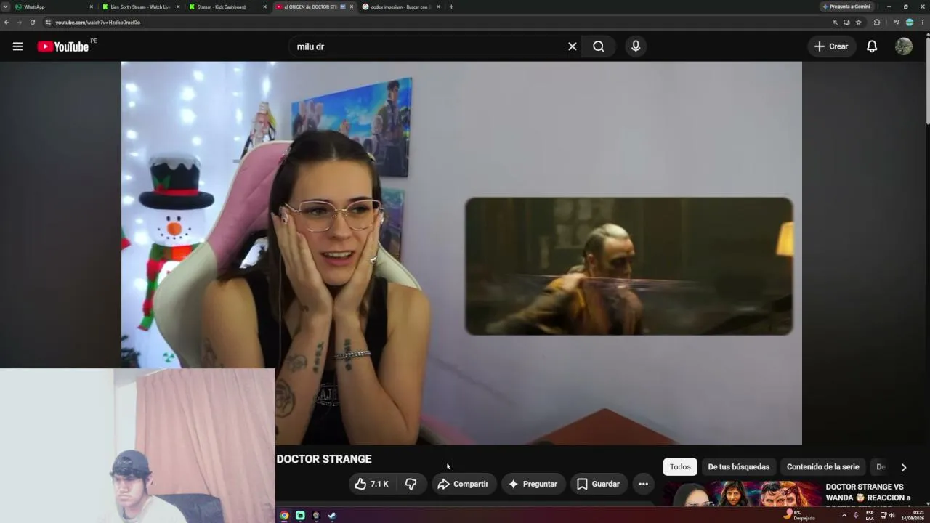930x523 pixels.
Task: Open the Doctor Strange vs Wanda thumbnail
Action: 742,494
